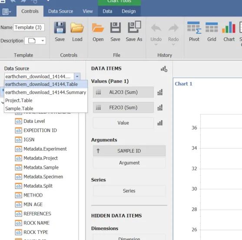Toggle sort direction arrow on SAMPLE ID
242x240 pixels.
(x=98, y=151)
